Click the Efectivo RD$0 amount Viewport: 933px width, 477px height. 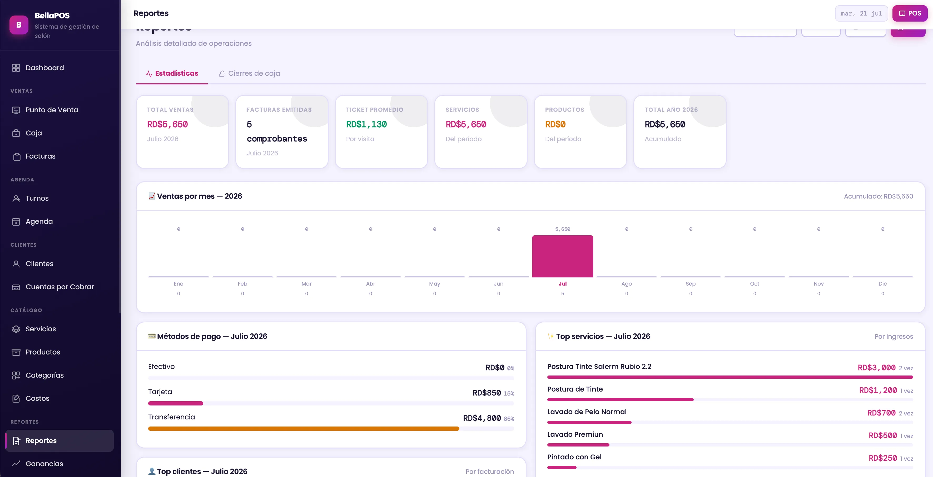(495, 368)
